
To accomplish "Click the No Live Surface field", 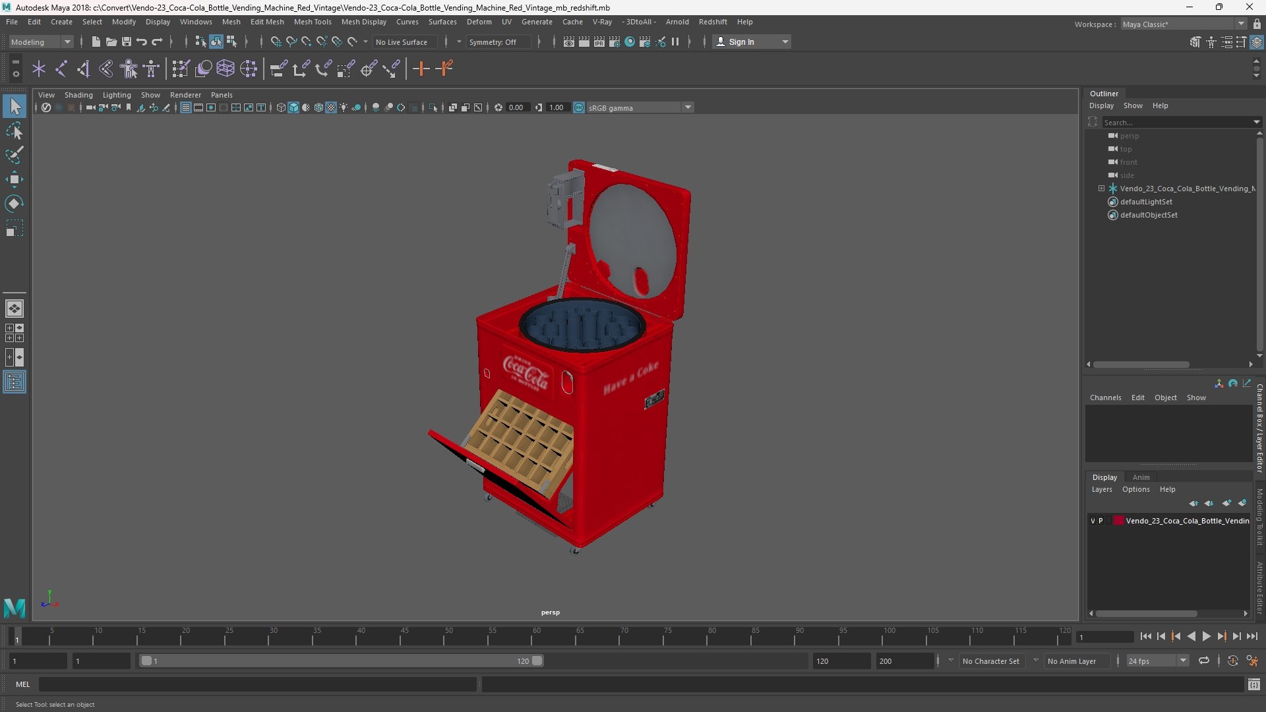I will click(x=404, y=42).
